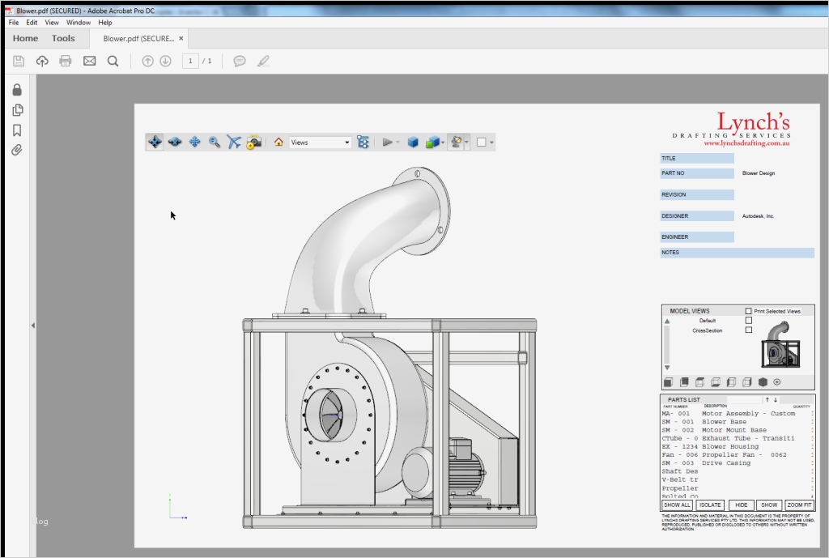This screenshot has height=558, width=829.
Task: Open the Attachments paperclip panel
Action: [17, 151]
